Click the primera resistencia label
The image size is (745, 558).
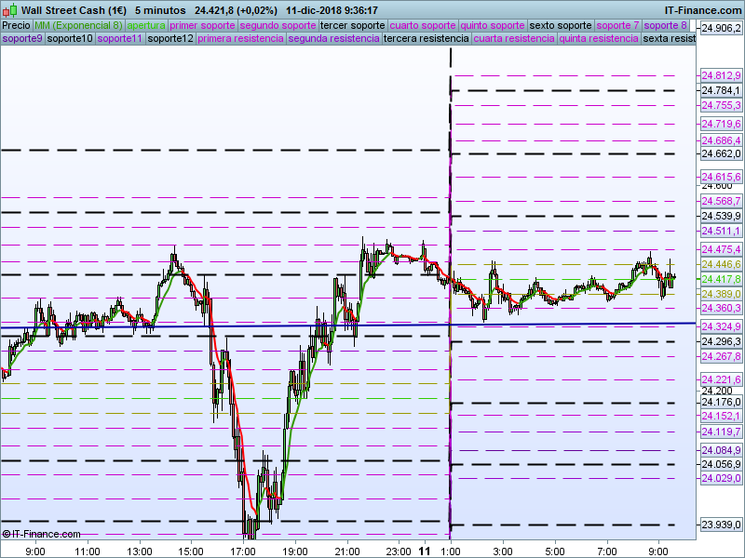[x=240, y=38]
